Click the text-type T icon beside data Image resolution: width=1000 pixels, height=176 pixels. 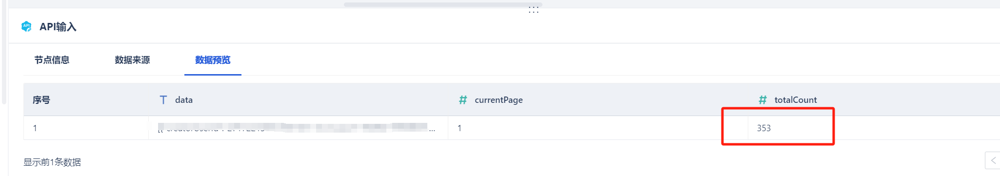163,100
